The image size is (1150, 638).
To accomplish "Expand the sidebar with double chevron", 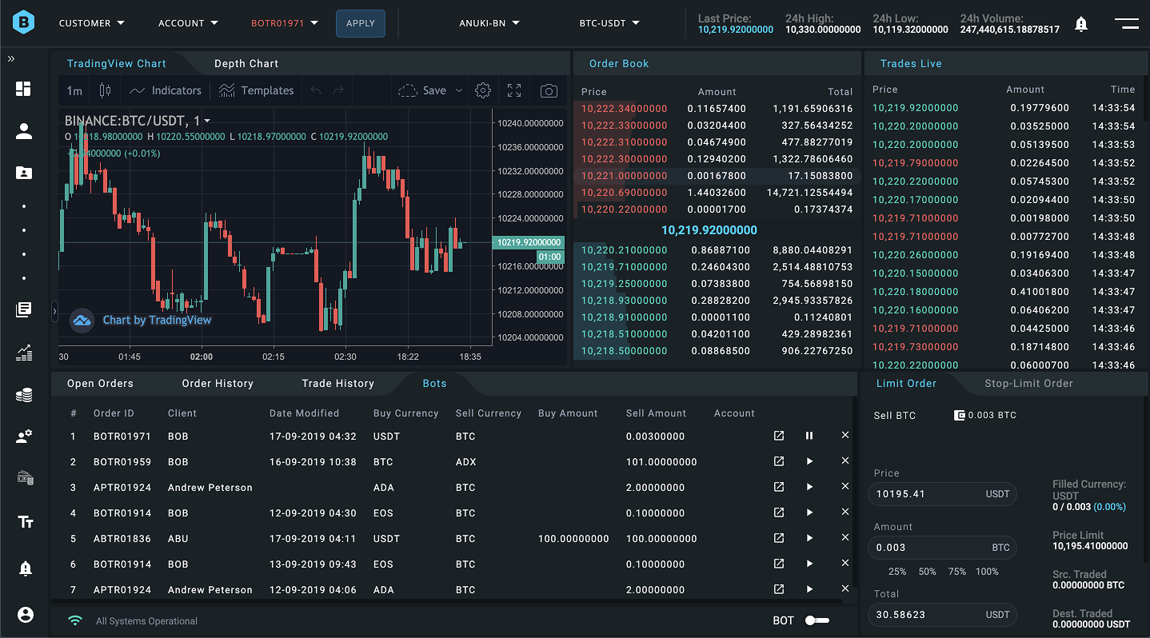I will click(x=11, y=59).
